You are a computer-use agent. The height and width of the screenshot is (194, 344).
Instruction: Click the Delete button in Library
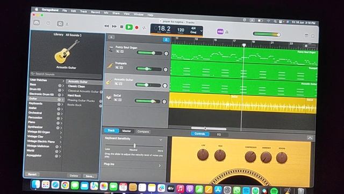74,176
